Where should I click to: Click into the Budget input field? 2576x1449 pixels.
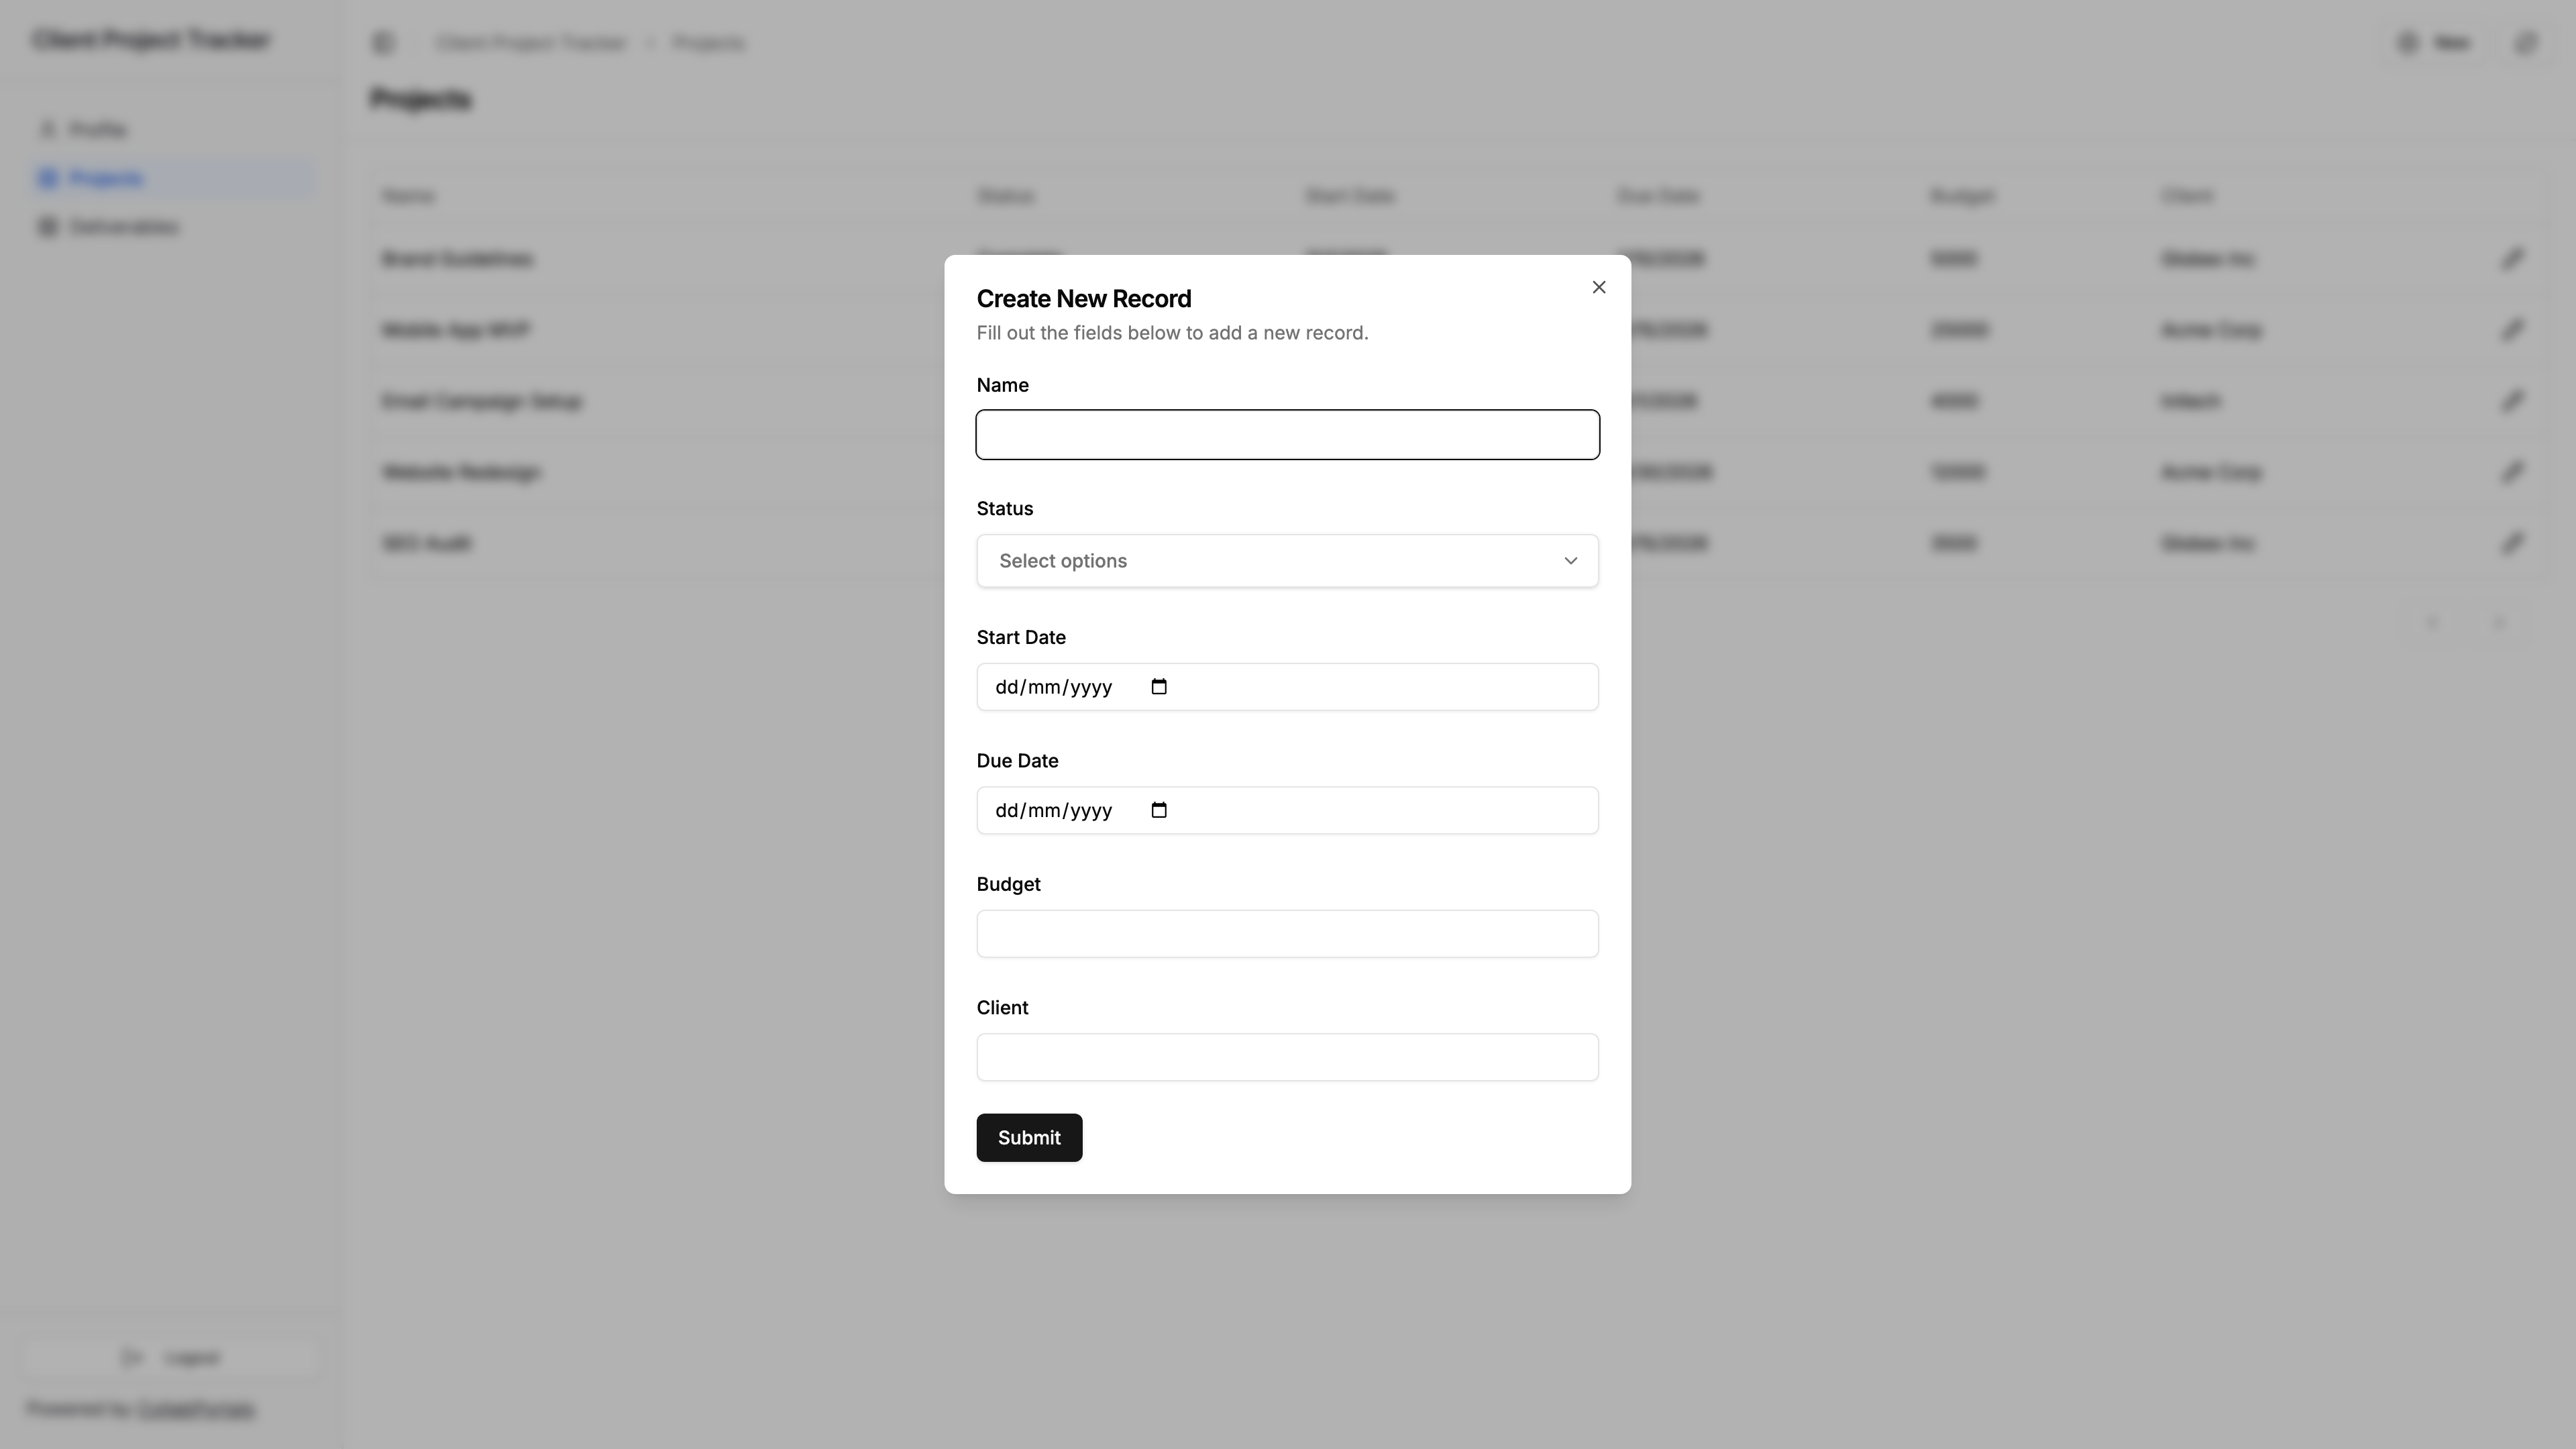coord(1286,934)
